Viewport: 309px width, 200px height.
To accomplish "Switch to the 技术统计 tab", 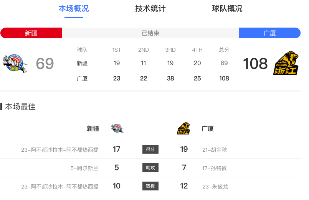I will [150, 8].
